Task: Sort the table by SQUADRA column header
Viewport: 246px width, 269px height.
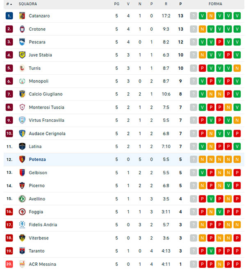Action: 27,4
